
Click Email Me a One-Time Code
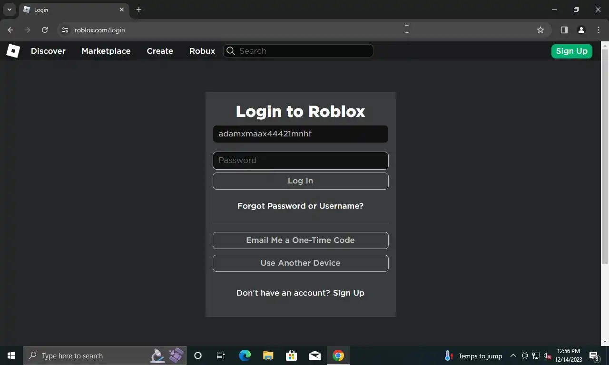coord(300,240)
